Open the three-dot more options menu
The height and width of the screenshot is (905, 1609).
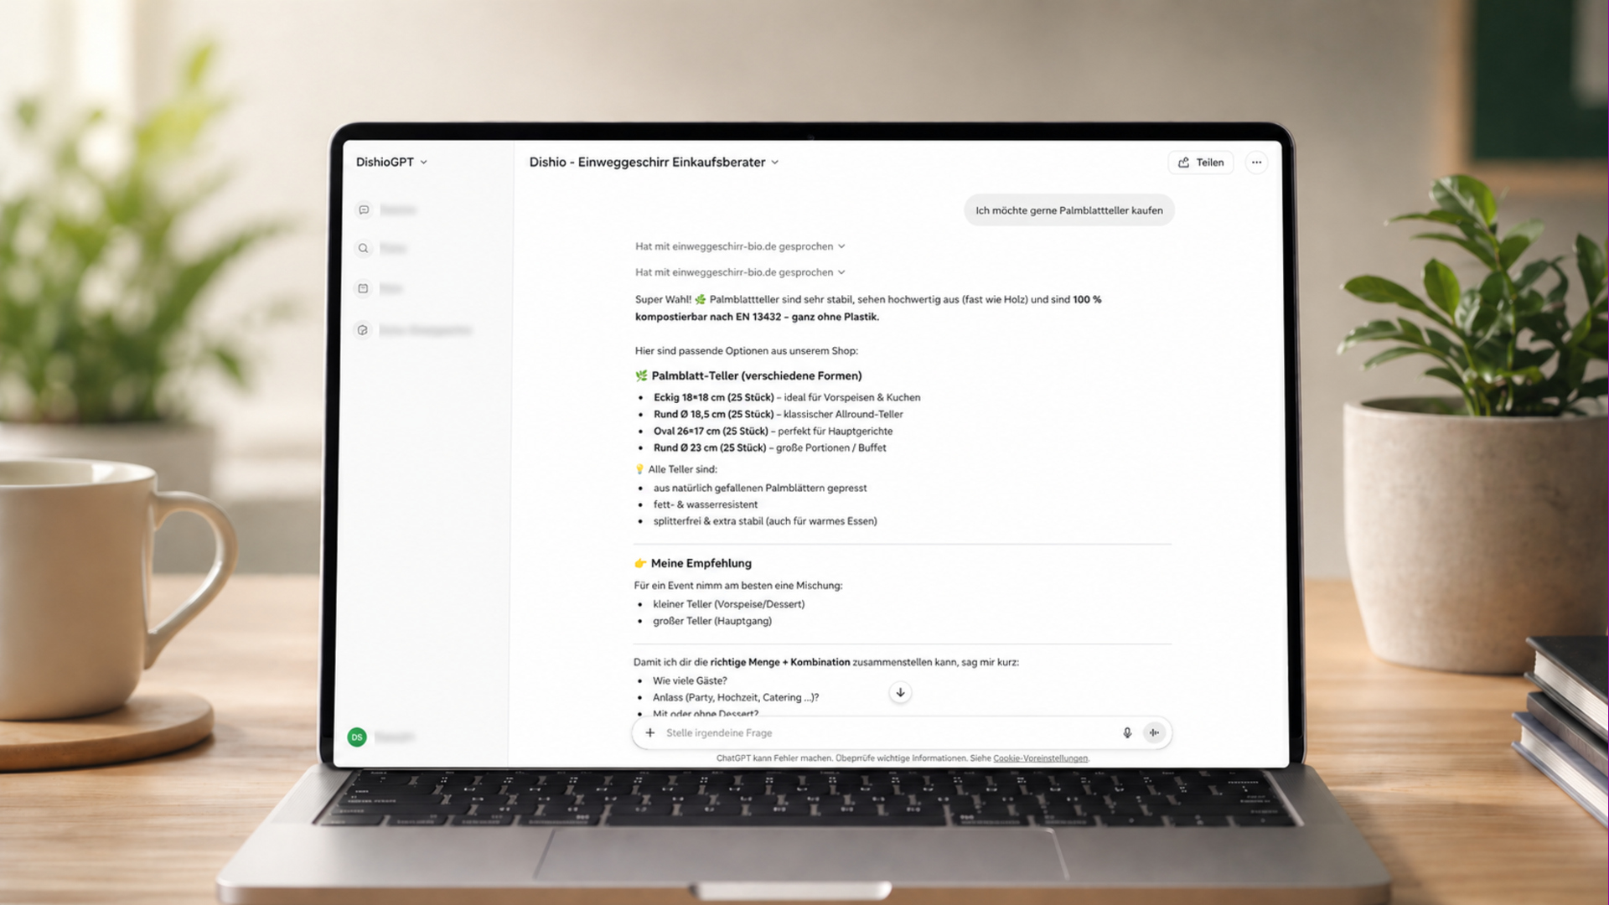pos(1256,163)
